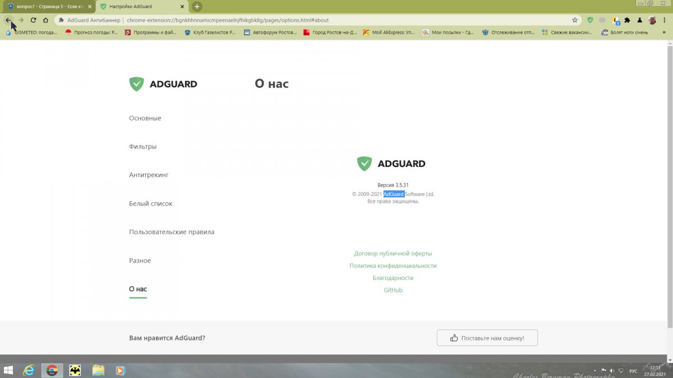This screenshot has width=673, height=378.
Task: Show hidden system tray icons
Action: [596, 371]
